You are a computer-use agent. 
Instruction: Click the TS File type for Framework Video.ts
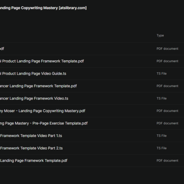coord(161,98)
